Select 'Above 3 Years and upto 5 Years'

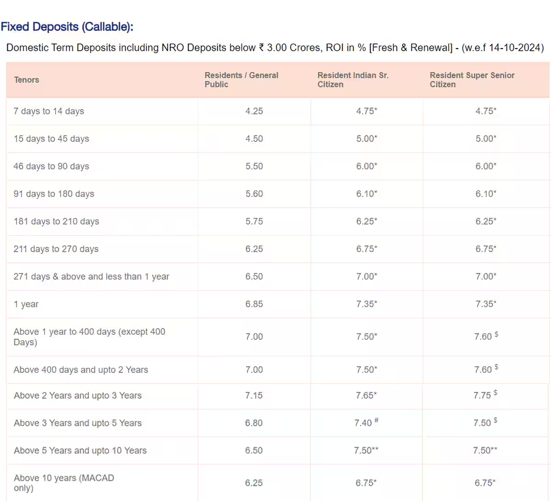click(x=78, y=423)
